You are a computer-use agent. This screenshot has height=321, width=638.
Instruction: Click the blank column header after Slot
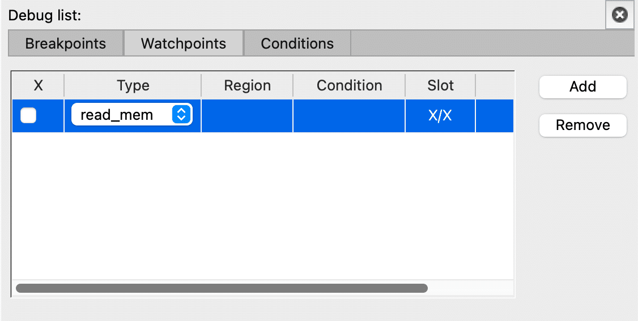point(494,86)
